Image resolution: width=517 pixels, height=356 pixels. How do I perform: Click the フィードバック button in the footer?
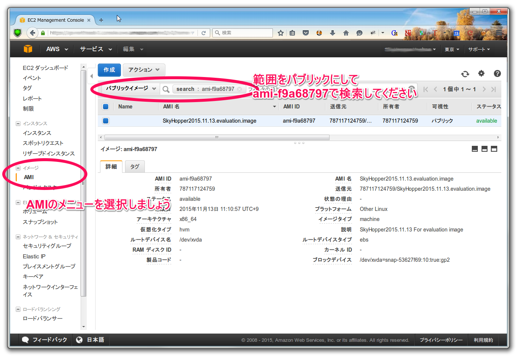45,340
